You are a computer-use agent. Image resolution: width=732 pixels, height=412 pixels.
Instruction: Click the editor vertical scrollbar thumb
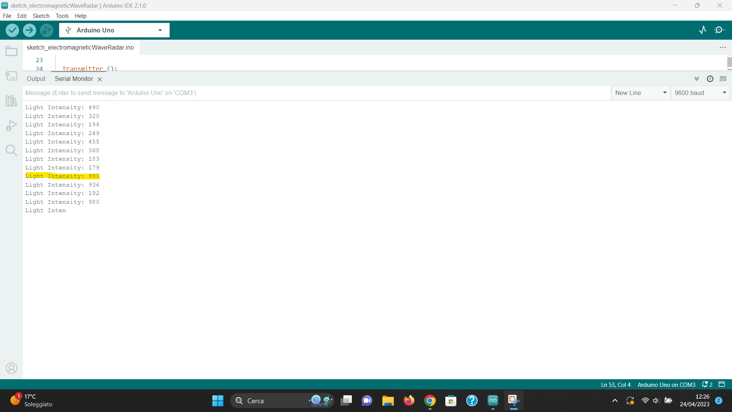pos(729,62)
